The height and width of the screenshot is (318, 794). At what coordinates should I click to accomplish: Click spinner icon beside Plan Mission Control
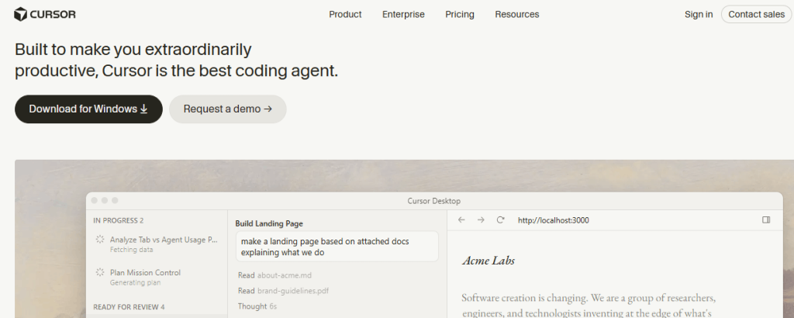[100, 272]
